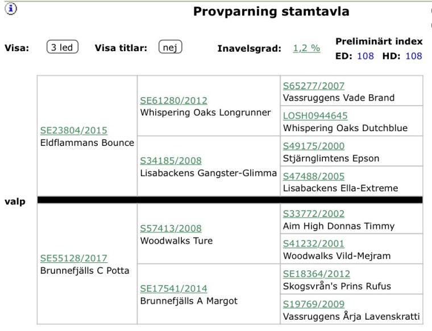Click the ED index value 108
The width and height of the screenshot is (432, 331).
pos(365,56)
